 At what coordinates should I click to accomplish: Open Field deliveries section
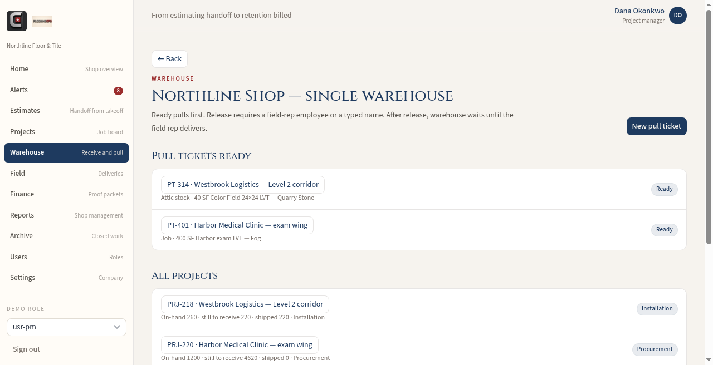pyautogui.click(x=66, y=174)
